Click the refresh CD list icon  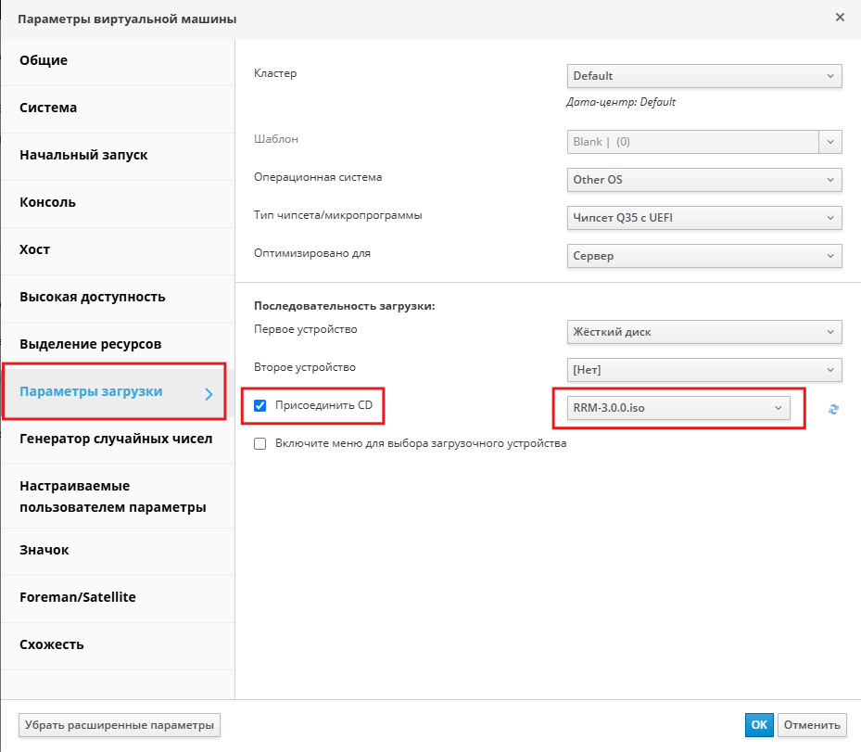pos(833,409)
